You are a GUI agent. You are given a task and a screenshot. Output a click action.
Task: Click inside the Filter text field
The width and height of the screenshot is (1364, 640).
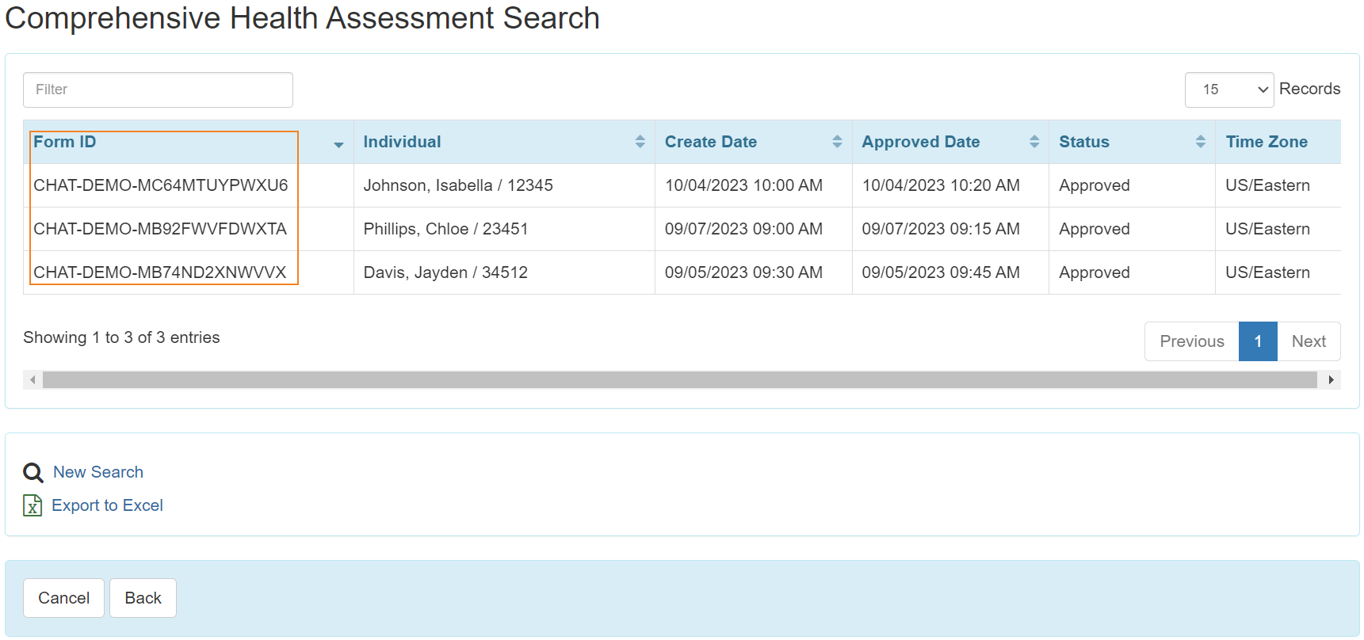click(x=158, y=90)
